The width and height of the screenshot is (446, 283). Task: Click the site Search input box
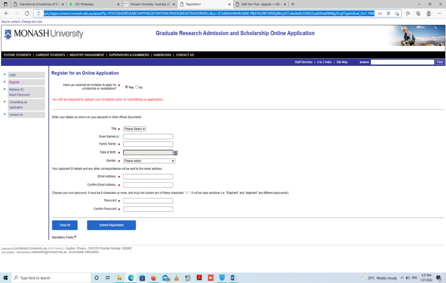click(402, 62)
